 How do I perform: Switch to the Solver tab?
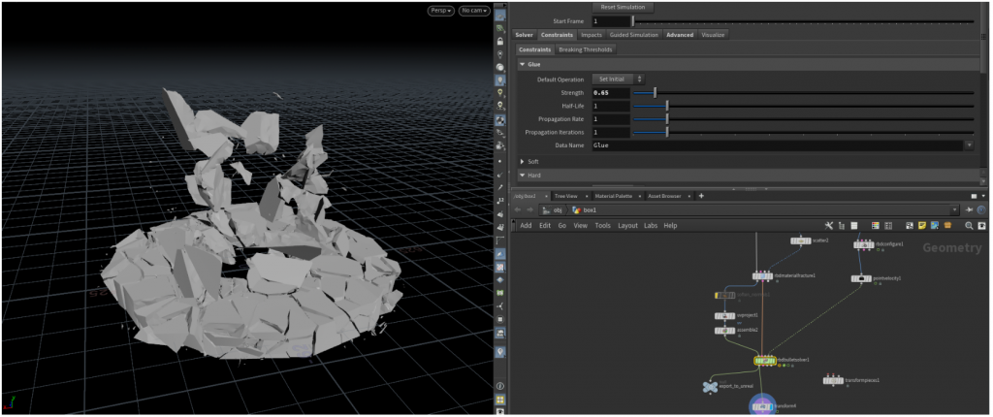point(524,35)
